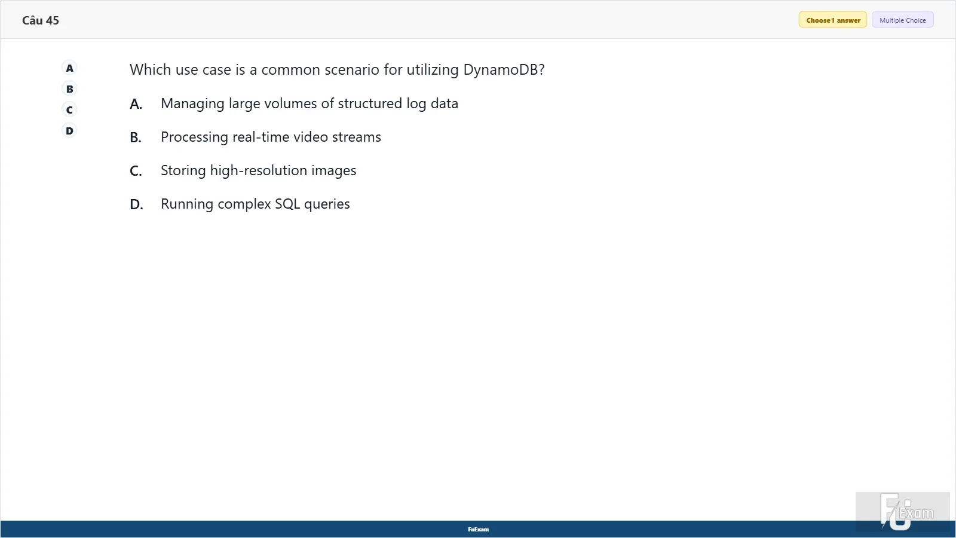Select answer bubble B

coord(70,89)
